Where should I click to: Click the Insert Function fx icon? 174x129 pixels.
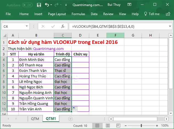(x=63, y=26)
